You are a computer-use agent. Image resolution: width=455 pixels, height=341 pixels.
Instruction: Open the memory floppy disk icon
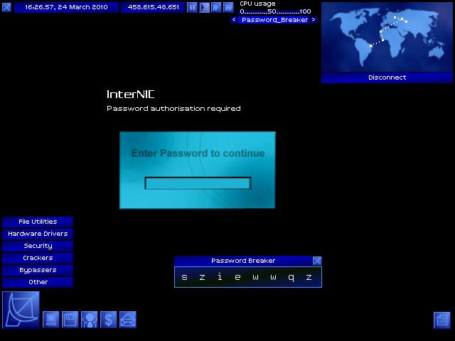[x=70, y=320]
